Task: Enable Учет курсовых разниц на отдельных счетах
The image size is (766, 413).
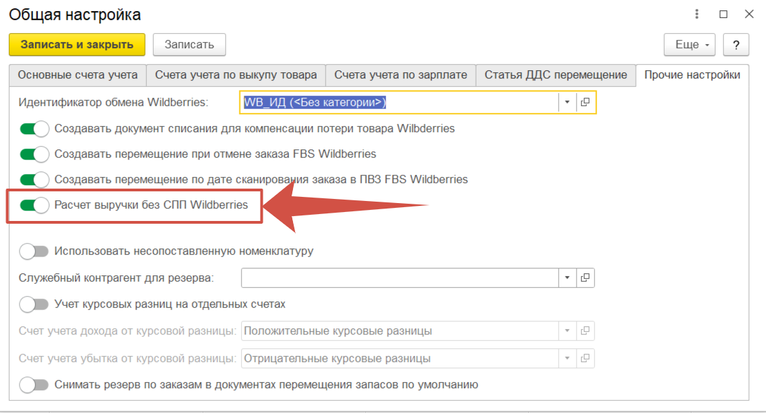Action: click(x=34, y=304)
